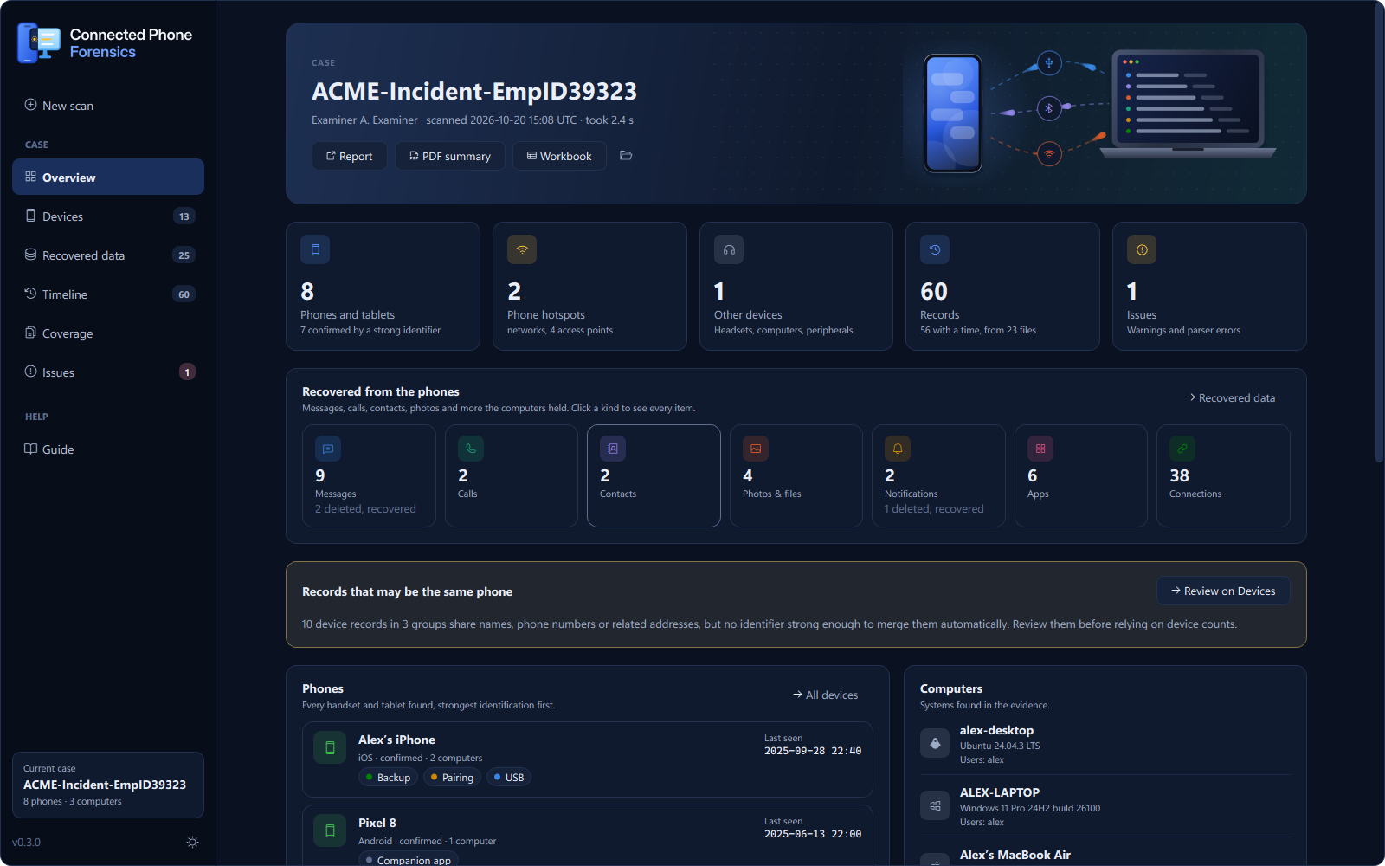The width and height of the screenshot is (1385, 866).
Task: Click the Messages icon tile
Action: (x=328, y=449)
